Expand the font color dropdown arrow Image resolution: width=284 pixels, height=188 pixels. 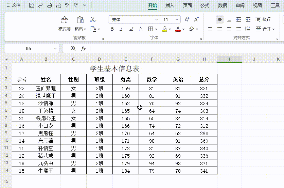183,29
